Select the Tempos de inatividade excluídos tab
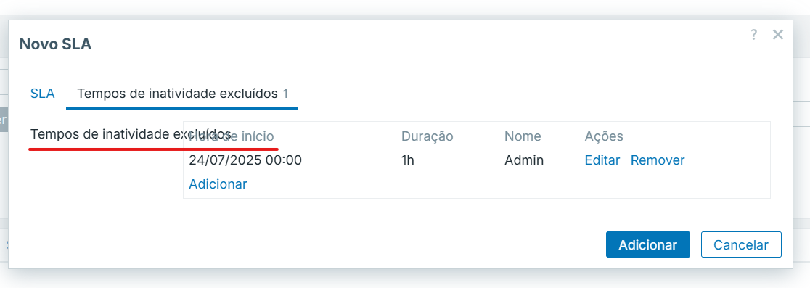The height and width of the screenshot is (288, 810). pos(182,94)
